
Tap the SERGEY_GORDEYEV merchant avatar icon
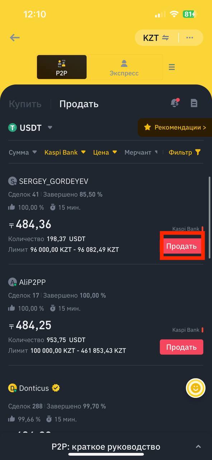(x=13, y=181)
